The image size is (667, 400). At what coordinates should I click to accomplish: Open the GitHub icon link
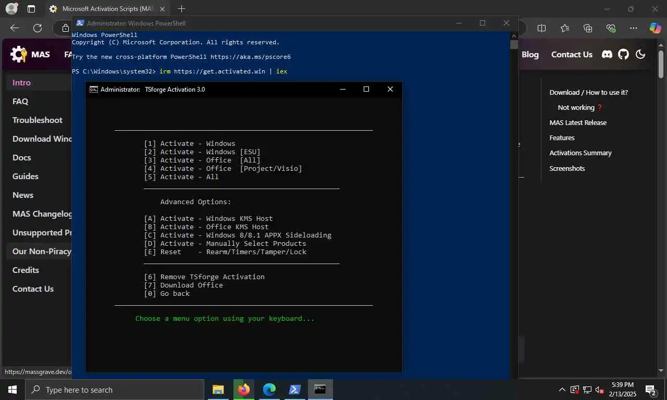(624, 54)
